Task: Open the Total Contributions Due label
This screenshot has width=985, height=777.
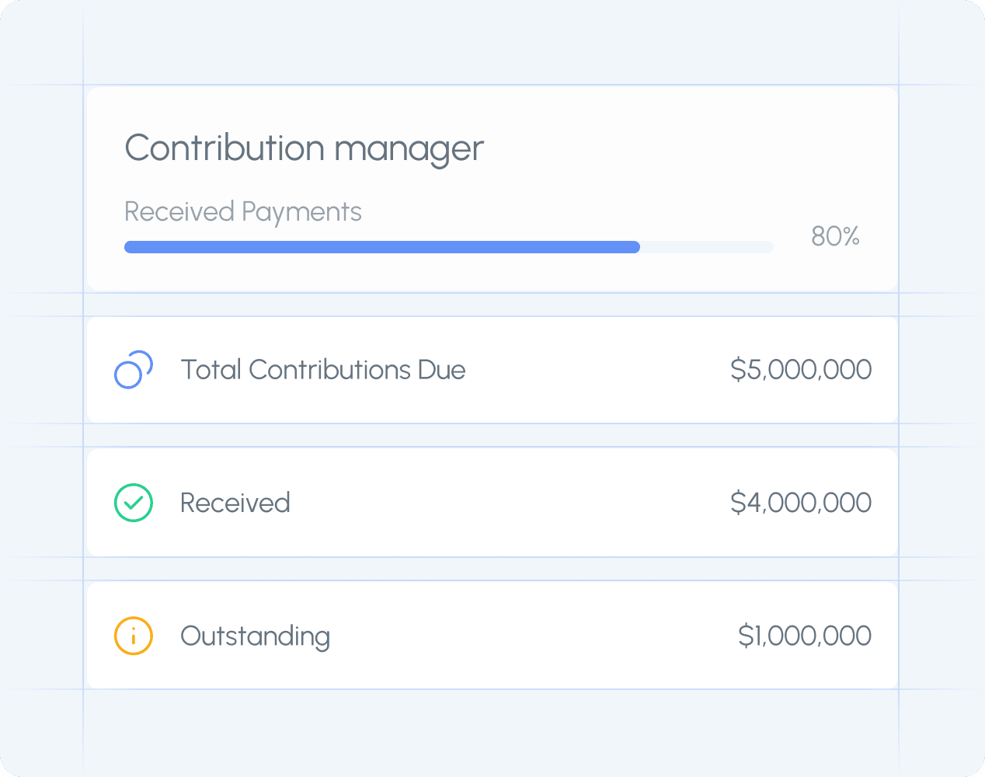Action: [x=323, y=370]
